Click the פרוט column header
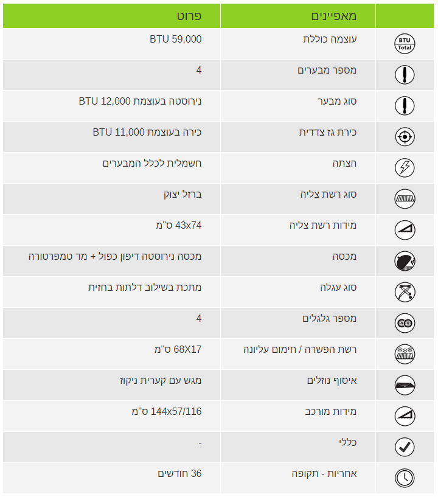The image size is (438, 497). (189, 16)
